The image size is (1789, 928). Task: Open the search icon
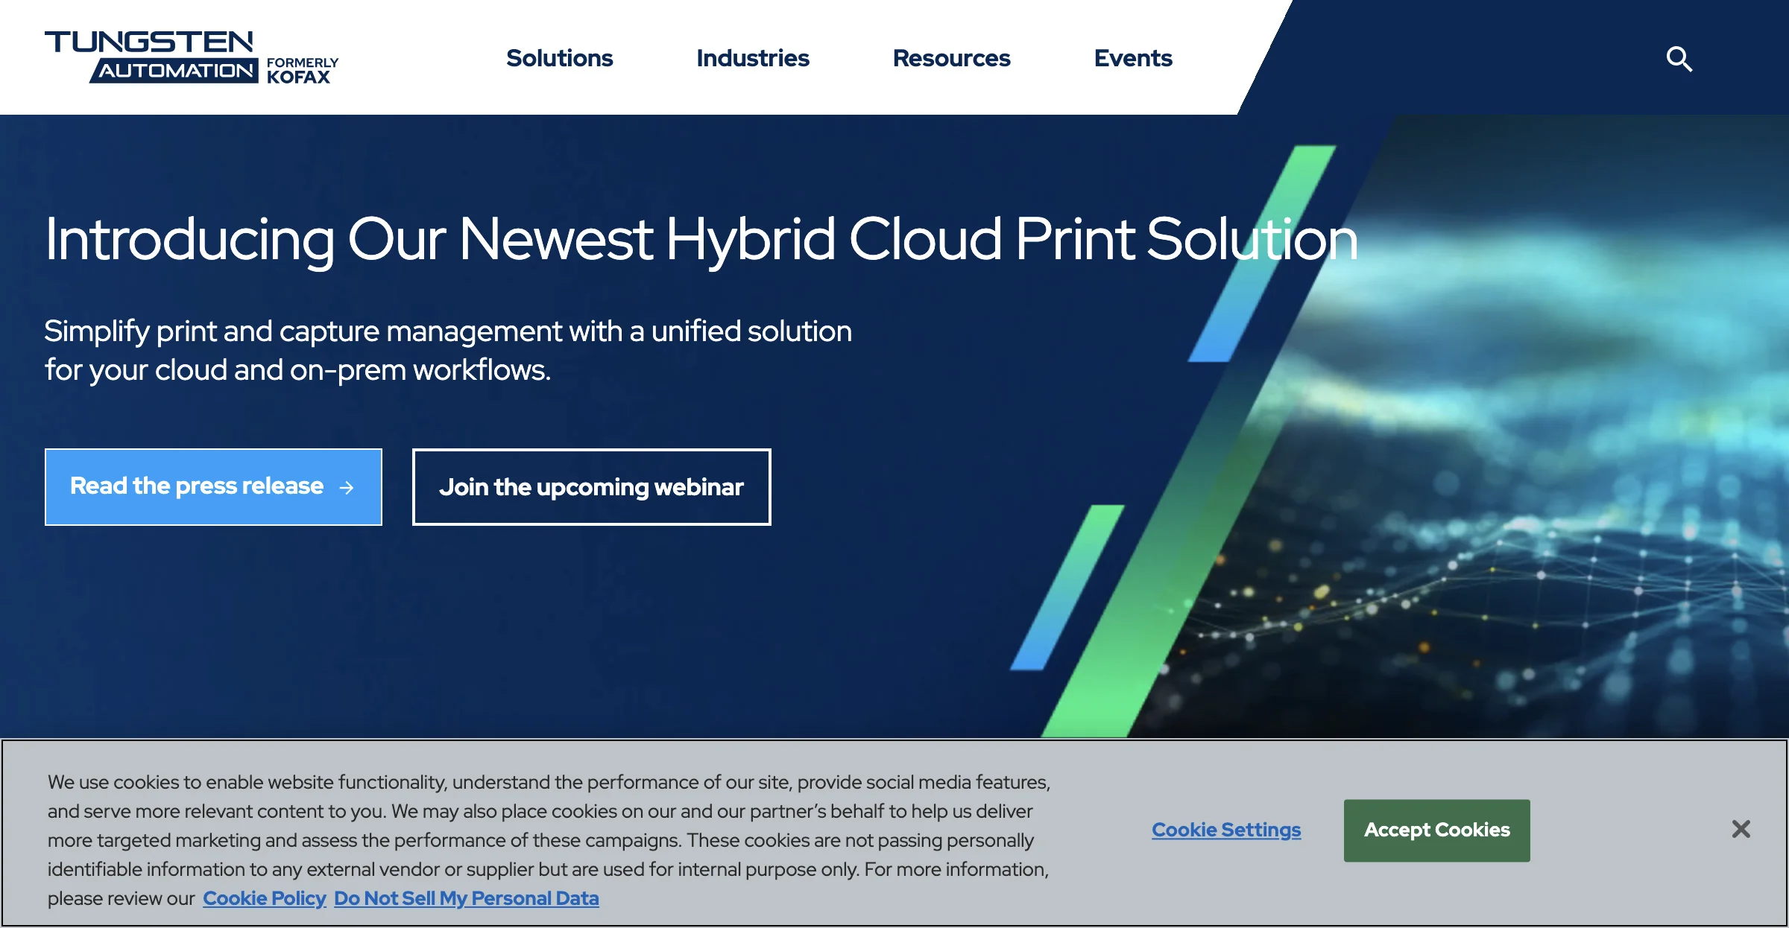click(x=1679, y=57)
